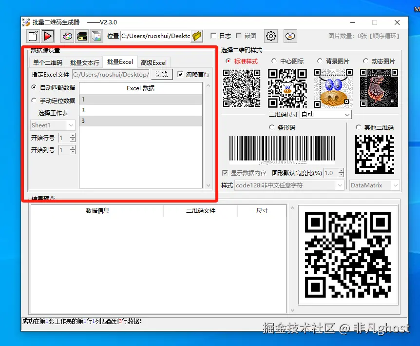Open the DataMatrix type dropdown
Image resolution: width=420 pixels, height=346 pixels.
pyautogui.click(x=375, y=185)
